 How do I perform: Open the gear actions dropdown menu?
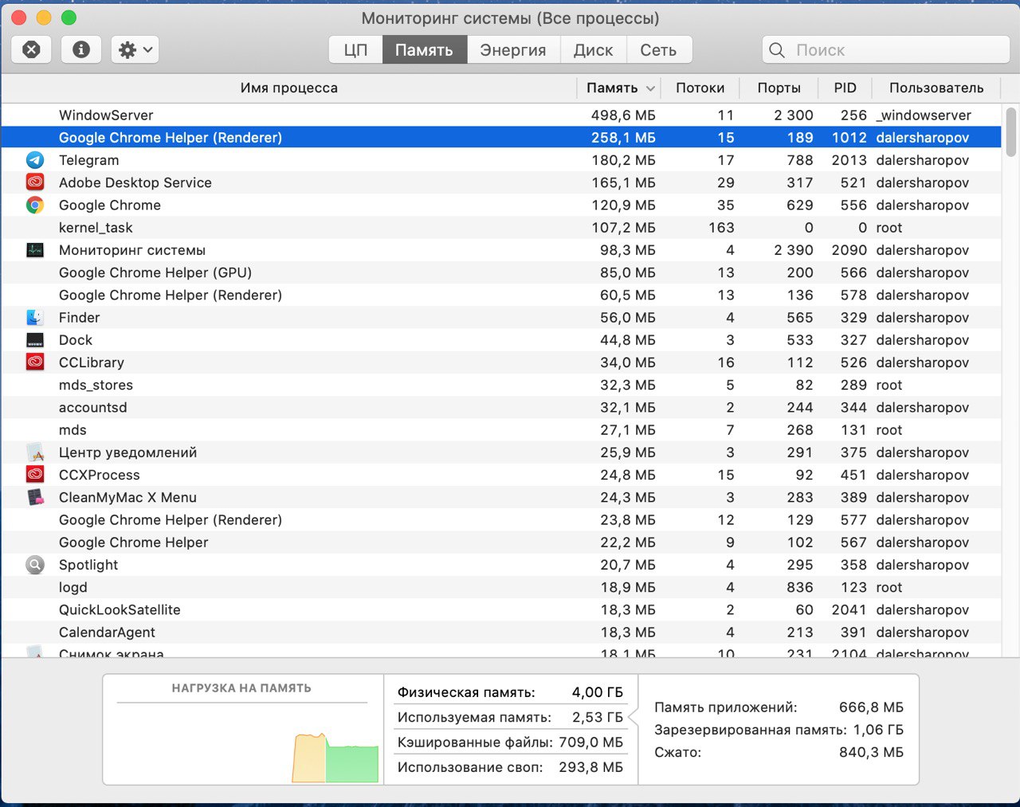[x=135, y=49]
